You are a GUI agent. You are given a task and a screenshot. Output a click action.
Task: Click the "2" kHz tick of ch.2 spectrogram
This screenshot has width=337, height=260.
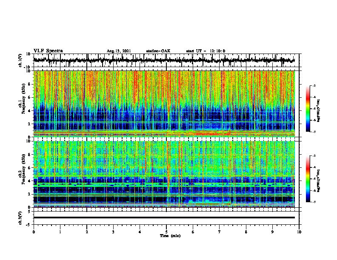(29, 194)
